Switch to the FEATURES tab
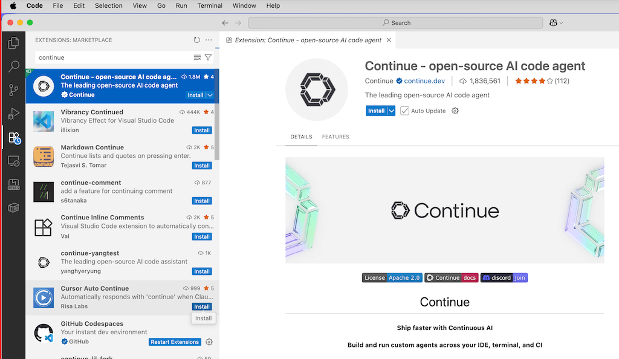 [x=335, y=137]
